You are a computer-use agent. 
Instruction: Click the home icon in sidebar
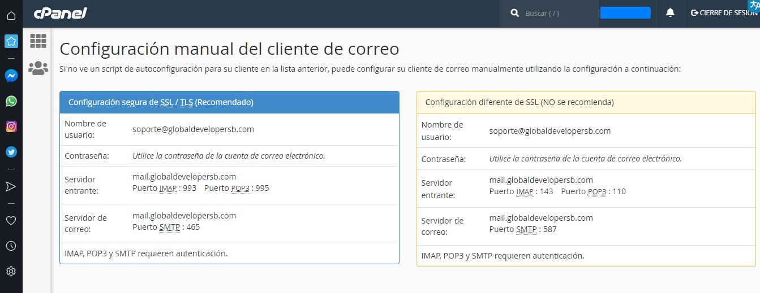click(x=11, y=15)
